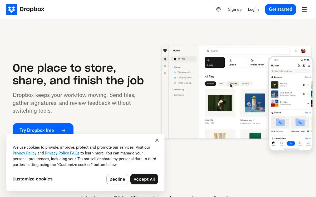Select the Contracts filter chip
This screenshot has width=316, height=197.
(233, 84)
